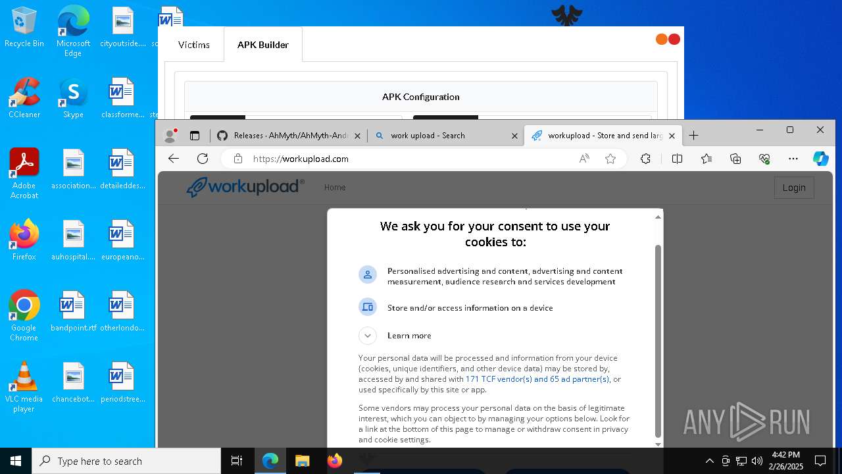Click taskbar search box
Screen dimensions: 842x474
pos(126,461)
